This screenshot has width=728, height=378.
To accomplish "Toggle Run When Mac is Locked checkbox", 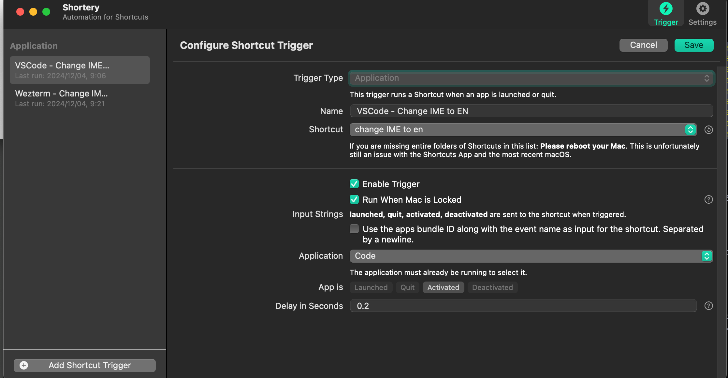I will point(354,200).
